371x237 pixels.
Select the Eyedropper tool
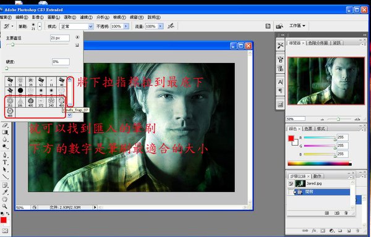(x=5, y=192)
